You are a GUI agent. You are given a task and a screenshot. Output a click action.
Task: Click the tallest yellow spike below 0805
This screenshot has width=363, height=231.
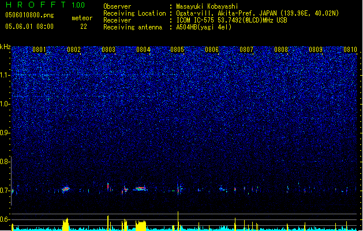pos(178,221)
